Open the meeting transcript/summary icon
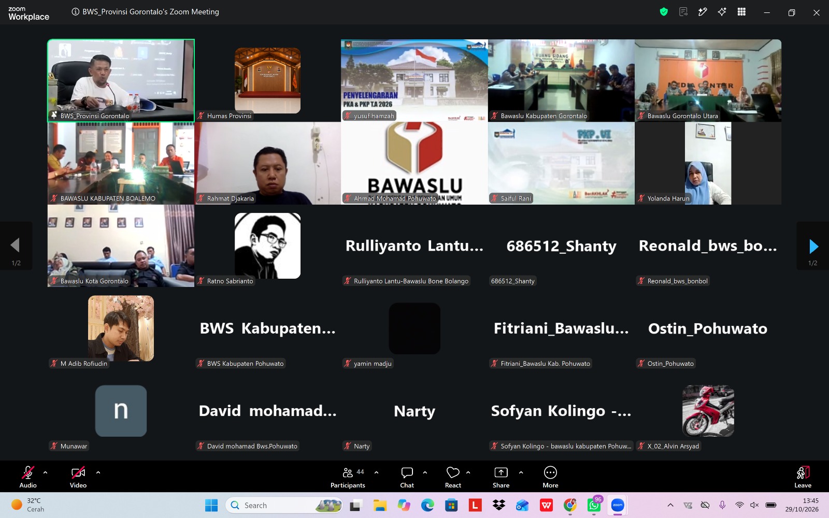The image size is (829, 518). tap(683, 12)
